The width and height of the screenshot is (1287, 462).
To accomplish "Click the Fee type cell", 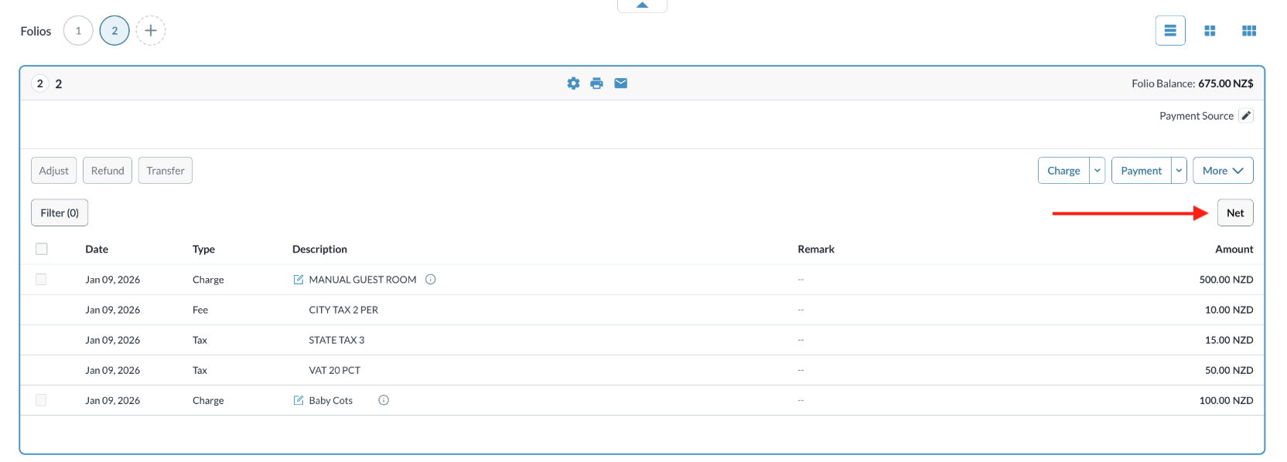I will point(200,310).
